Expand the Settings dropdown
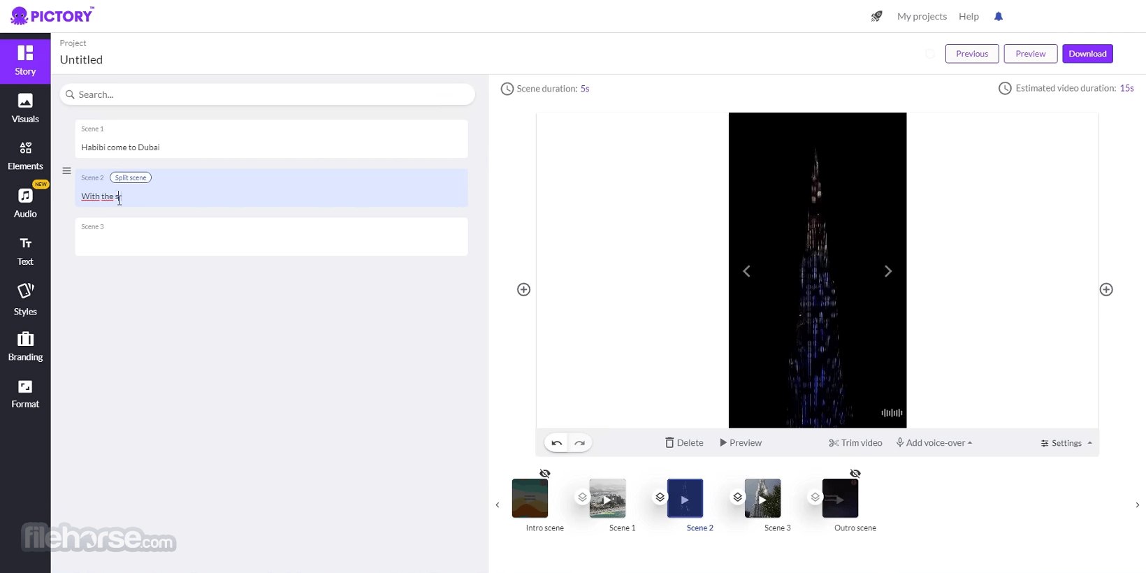1146x573 pixels. tap(1066, 443)
